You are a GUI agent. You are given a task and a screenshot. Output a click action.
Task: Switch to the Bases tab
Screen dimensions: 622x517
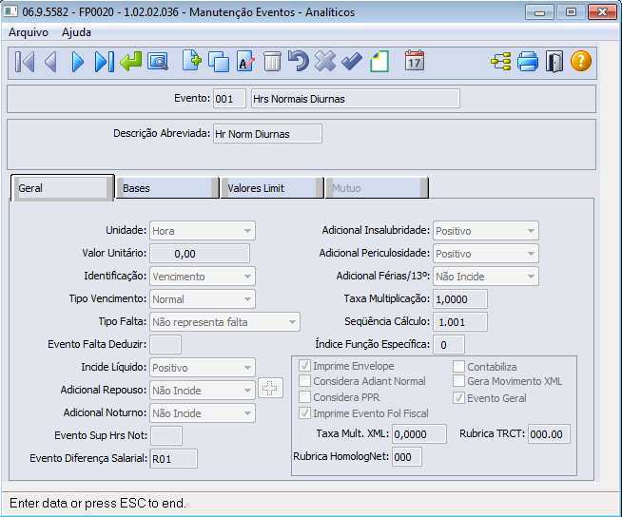click(x=167, y=188)
